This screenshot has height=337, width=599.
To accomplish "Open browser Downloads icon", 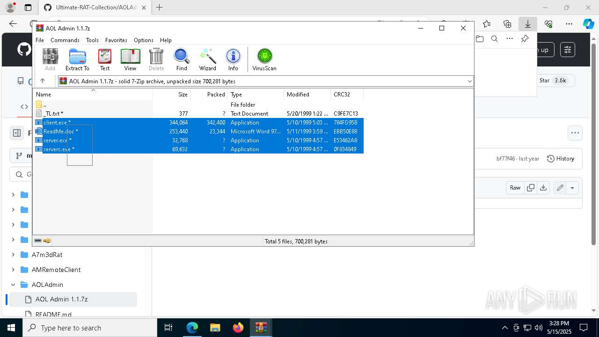I will (x=527, y=24).
